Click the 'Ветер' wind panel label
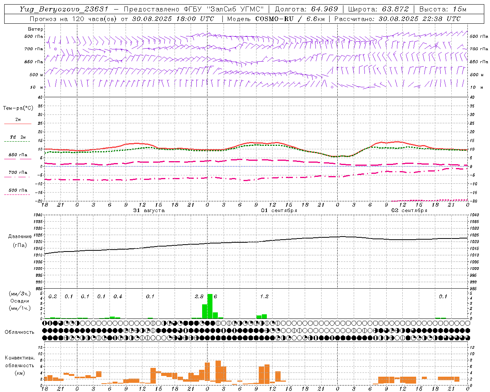The height and width of the screenshot is (392, 490). pyautogui.click(x=36, y=29)
